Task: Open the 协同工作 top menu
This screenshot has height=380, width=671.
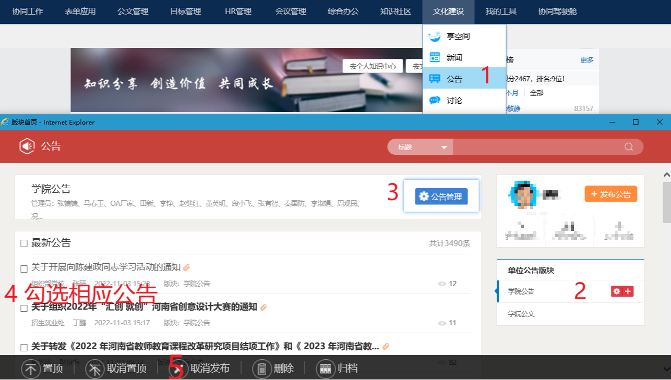Action: tap(28, 11)
